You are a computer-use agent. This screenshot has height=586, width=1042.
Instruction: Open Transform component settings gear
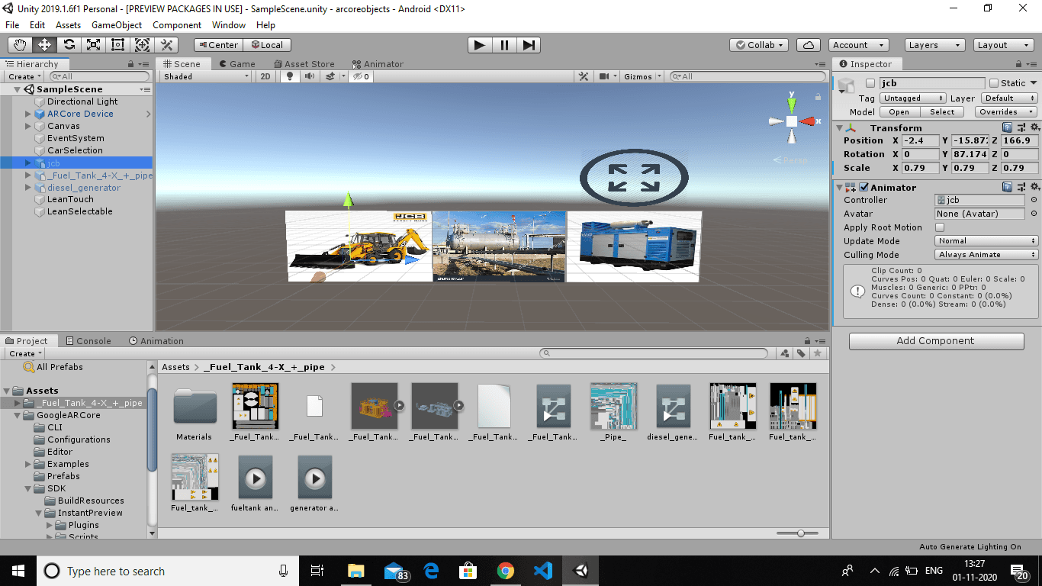pyautogui.click(x=1034, y=127)
